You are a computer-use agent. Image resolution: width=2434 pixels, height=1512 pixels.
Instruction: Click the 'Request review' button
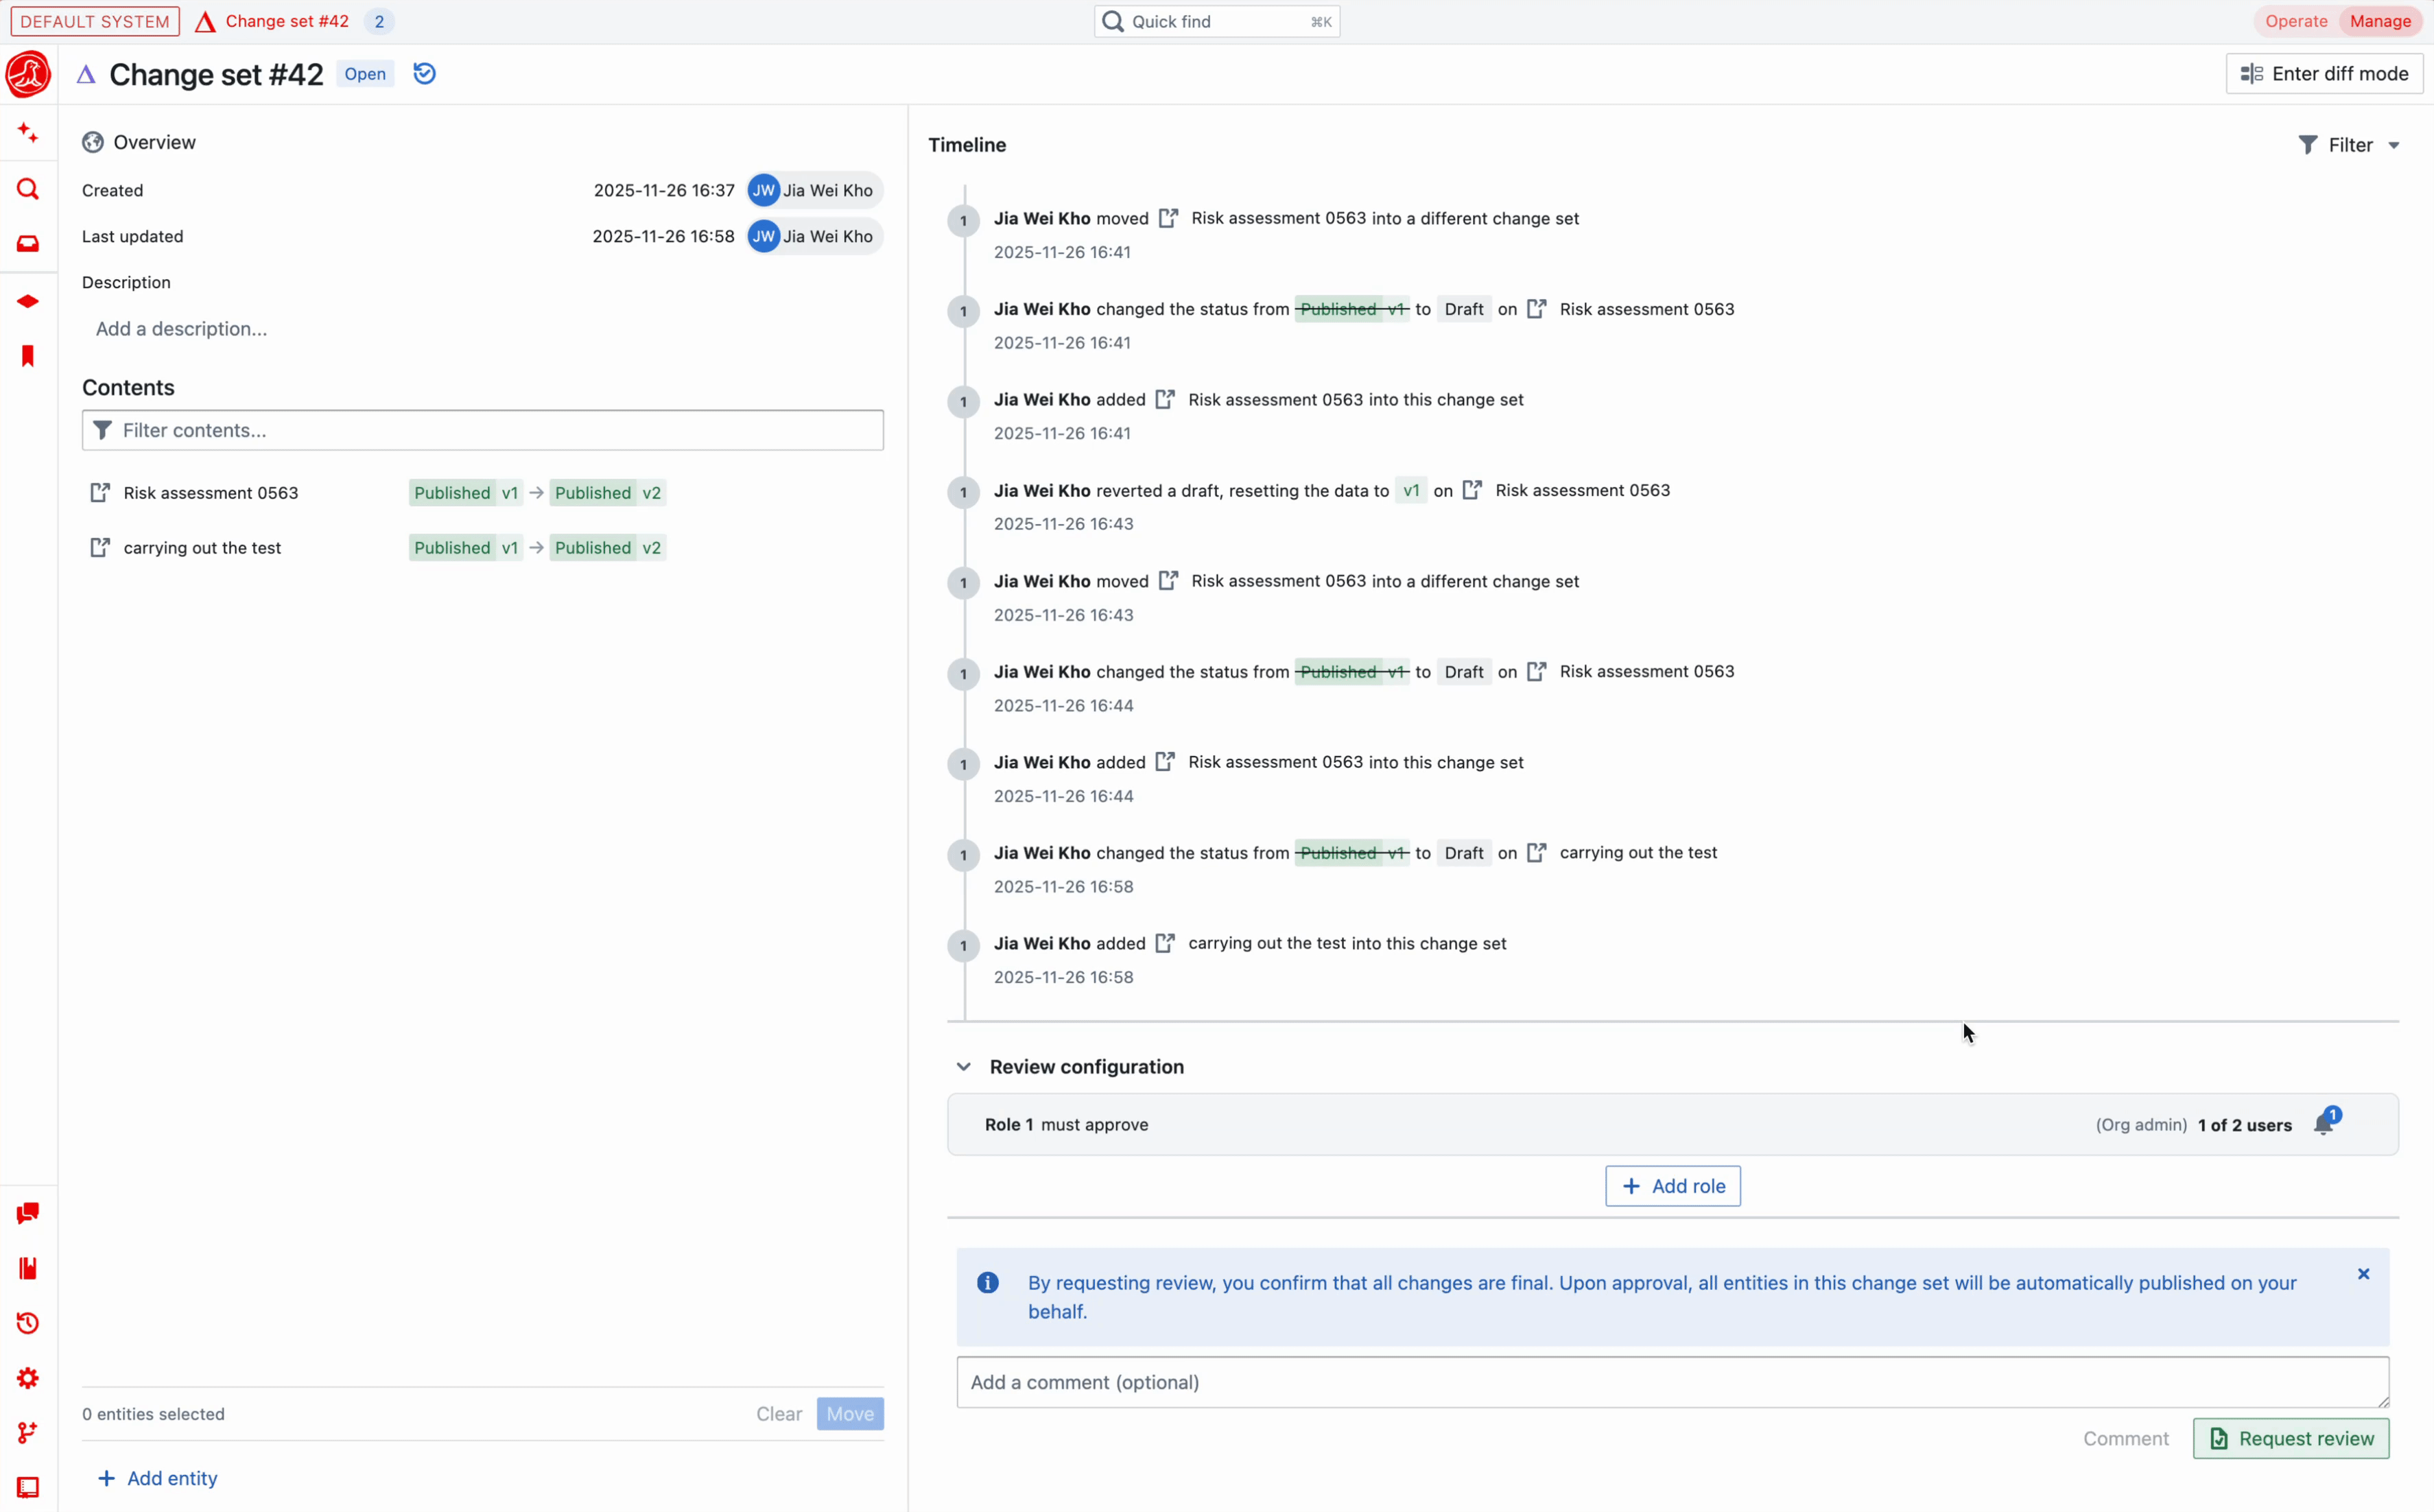(2290, 1438)
